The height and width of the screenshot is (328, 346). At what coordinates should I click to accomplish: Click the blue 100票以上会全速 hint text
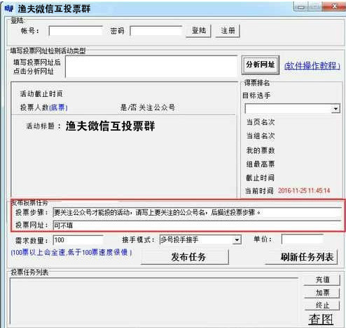71,252
